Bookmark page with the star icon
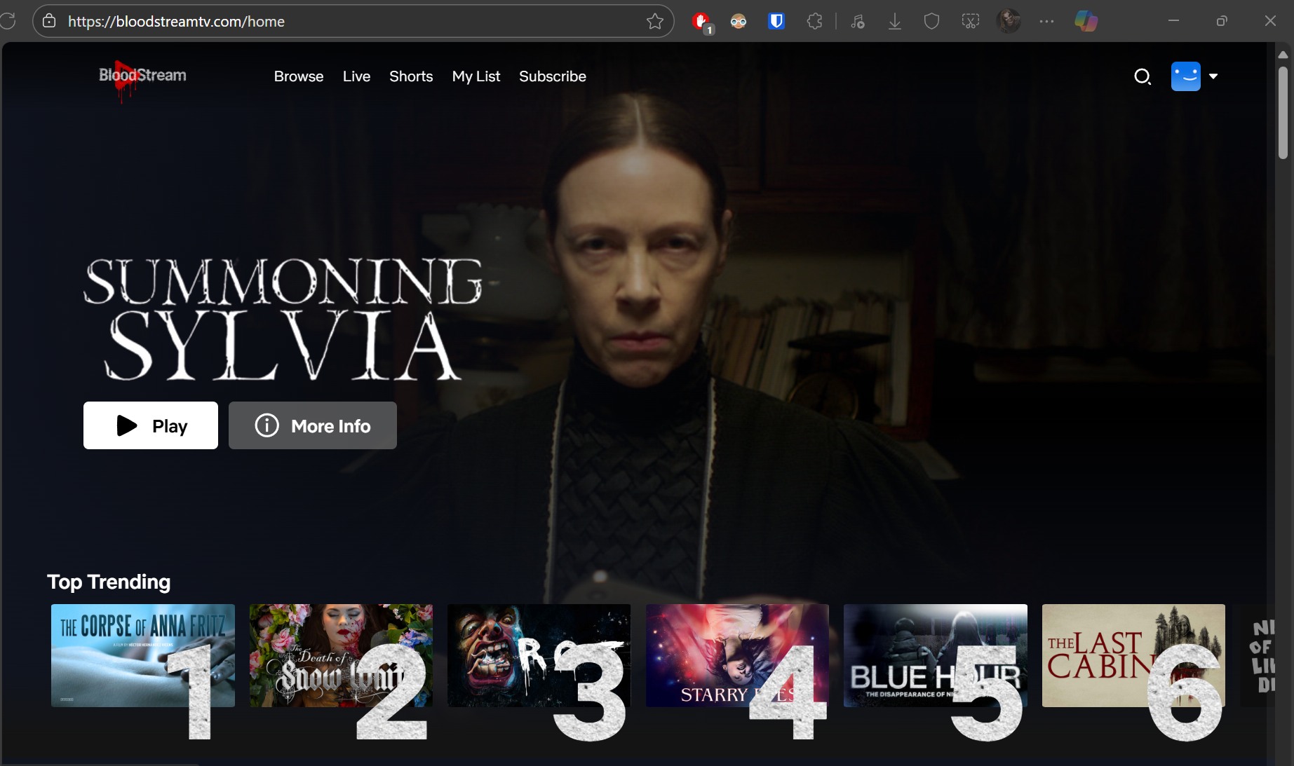This screenshot has width=1294, height=766. (x=654, y=22)
